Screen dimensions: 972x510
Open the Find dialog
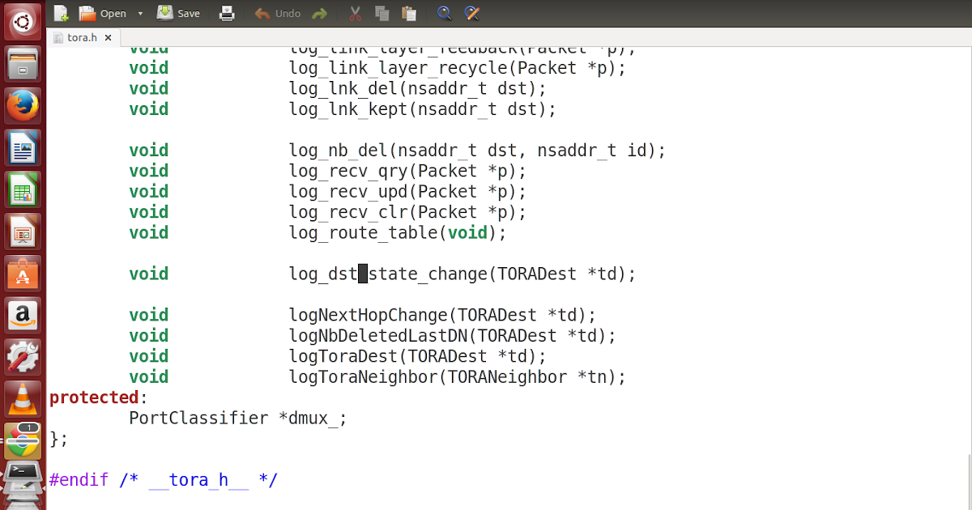(x=444, y=13)
